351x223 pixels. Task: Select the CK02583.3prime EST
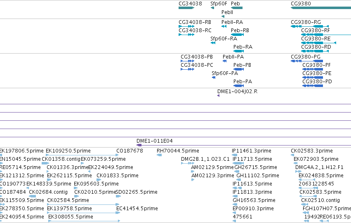(292, 155)
